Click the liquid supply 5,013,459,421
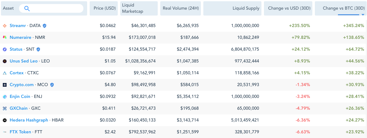The width and height of the screenshot is (367, 138). 245,120
